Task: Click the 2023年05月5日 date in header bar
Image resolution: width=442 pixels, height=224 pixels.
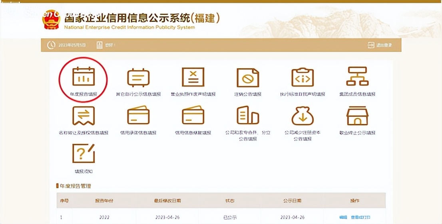Action: tap(72, 45)
